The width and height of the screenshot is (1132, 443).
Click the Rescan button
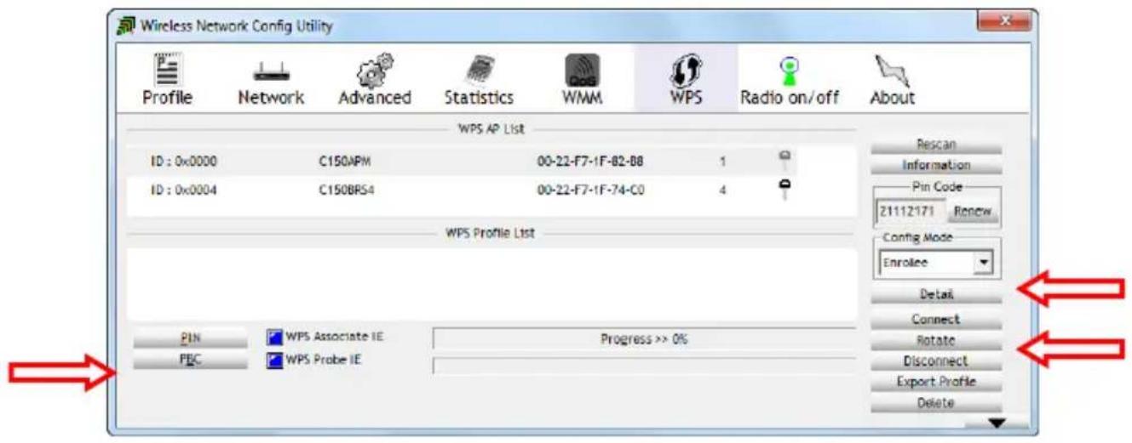pos(936,145)
